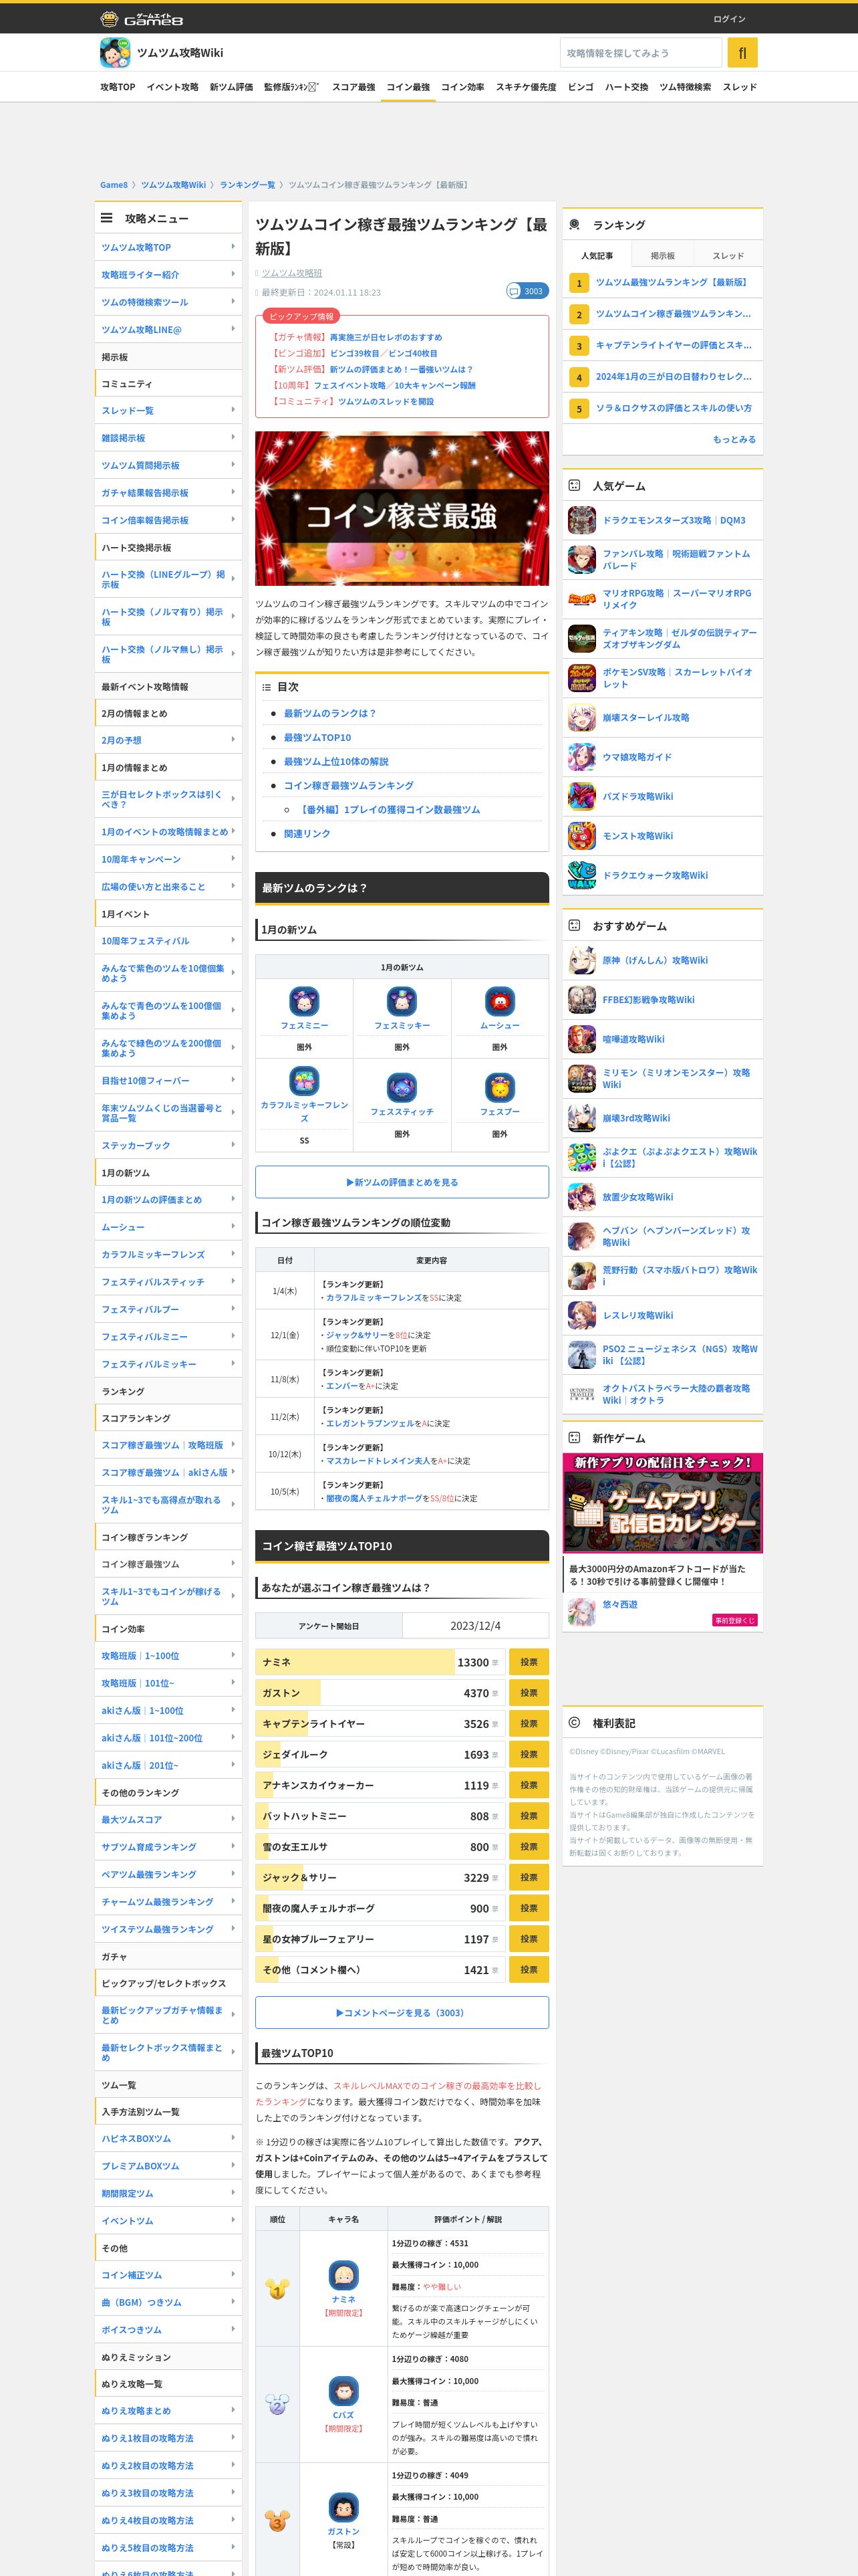Click the ガストン character icon in ranking
The width and height of the screenshot is (858, 2576).
[x=343, y=2507]
